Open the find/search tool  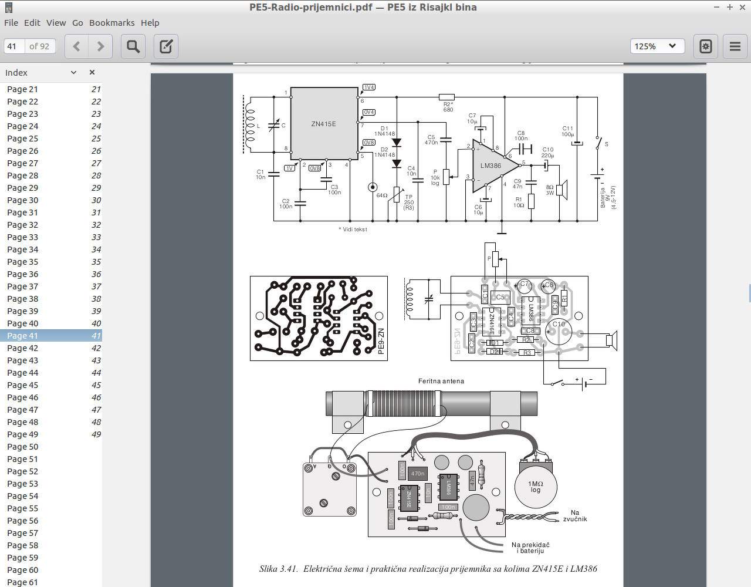coord(133,46)
